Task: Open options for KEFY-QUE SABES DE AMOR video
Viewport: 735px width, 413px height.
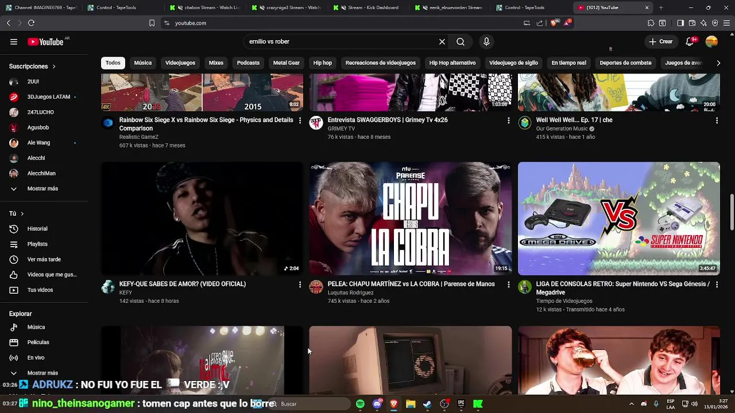Action: tap(300, 285)
